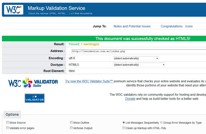Click the Address URL input field
Image resolution: width=206 pixels, height=134 pixels.
click(139, 51)
